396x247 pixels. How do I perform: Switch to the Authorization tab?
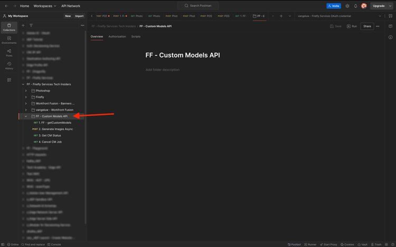pos(117,36)
